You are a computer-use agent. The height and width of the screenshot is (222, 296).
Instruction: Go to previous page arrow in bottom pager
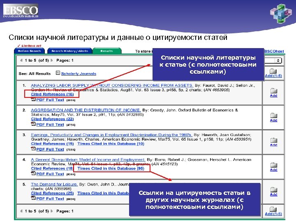(21, 211)
